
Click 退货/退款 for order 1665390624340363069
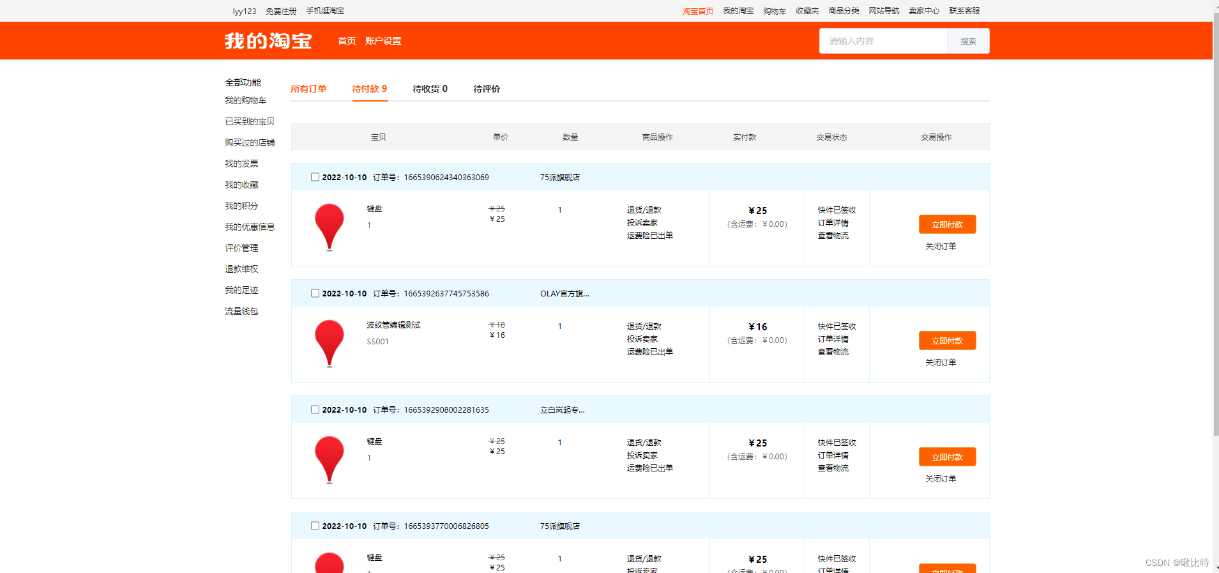click(644, 210)
